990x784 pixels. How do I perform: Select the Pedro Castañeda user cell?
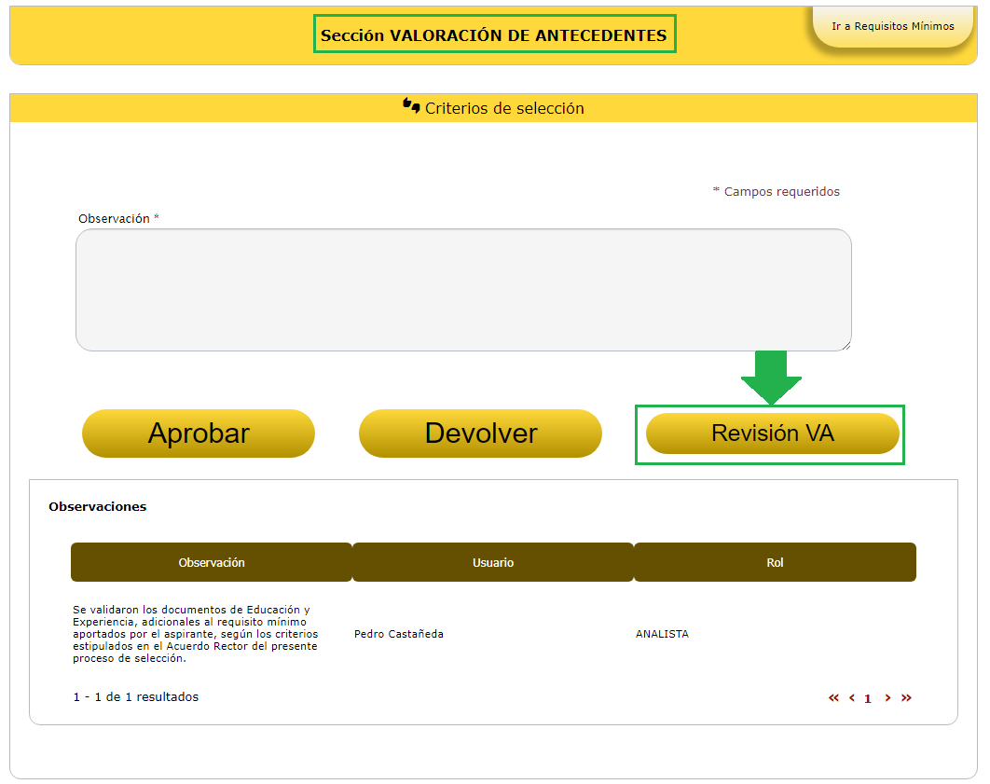(x=399, y=634)
